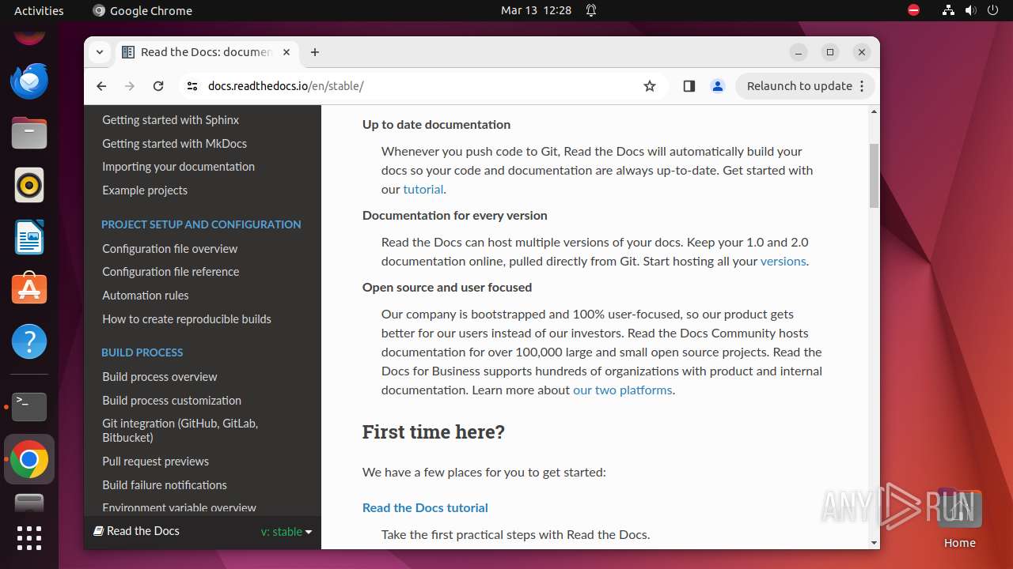Select the Read the Docs browser tab
This screenshot has width=1013, height=569.
(207, 52)
